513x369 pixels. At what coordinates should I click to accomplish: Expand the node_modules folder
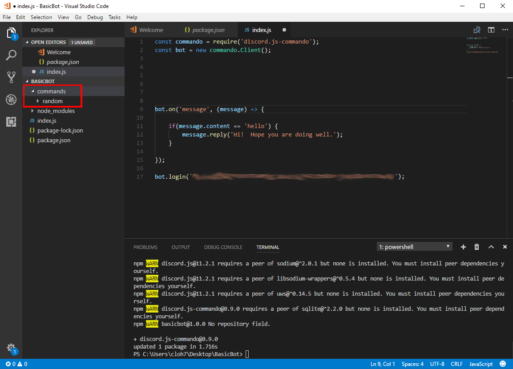[x=32, y=111]
